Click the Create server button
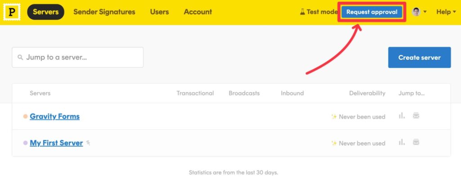Viewport: 461px width, 188px height. tap(419, 57)
